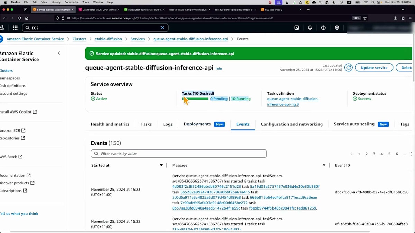Open the Discover products external link
The width and height of the screenshot is (415, 233).
pyautogui.click(x=17, y=183)
